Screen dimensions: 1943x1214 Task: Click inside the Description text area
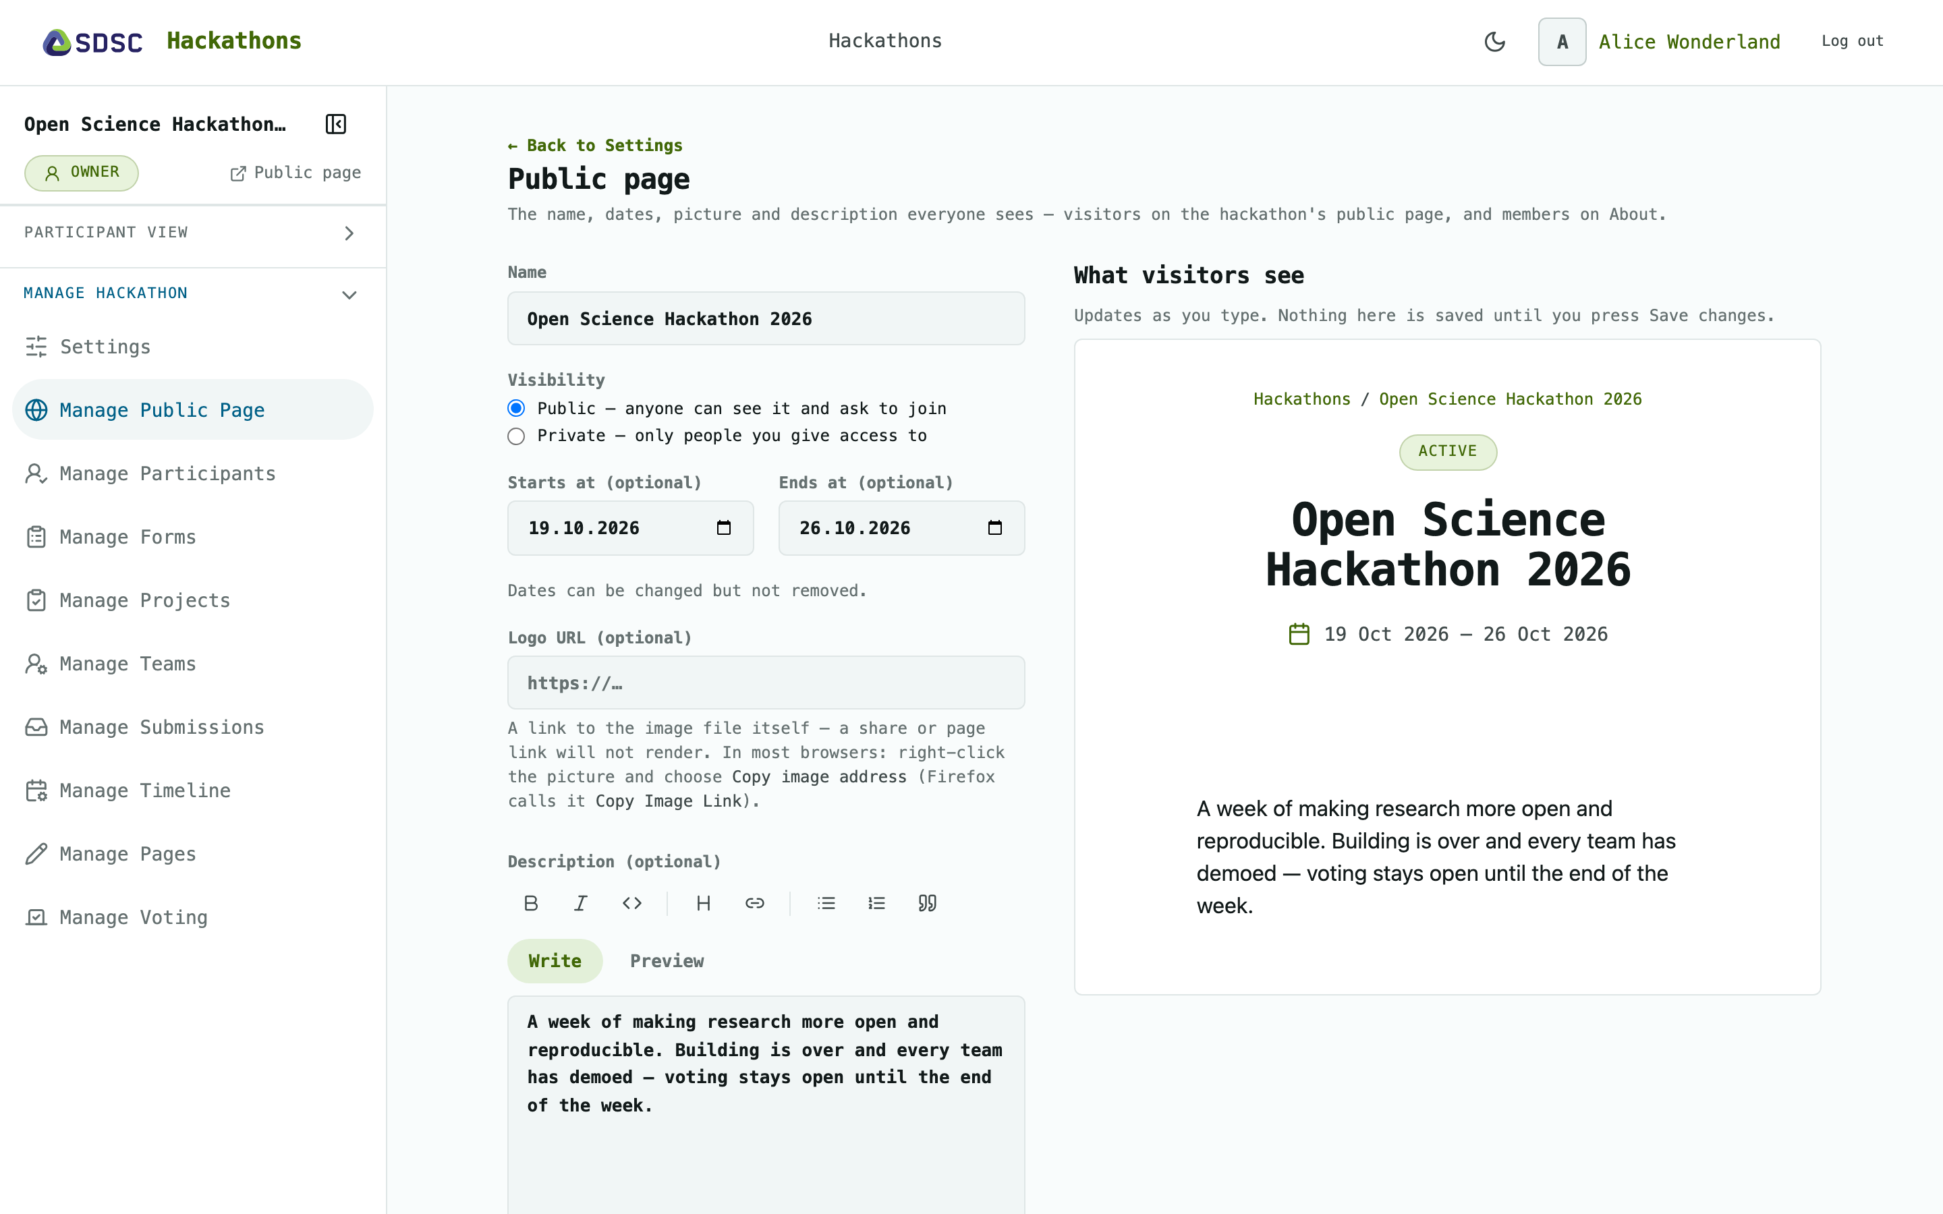766,1105
